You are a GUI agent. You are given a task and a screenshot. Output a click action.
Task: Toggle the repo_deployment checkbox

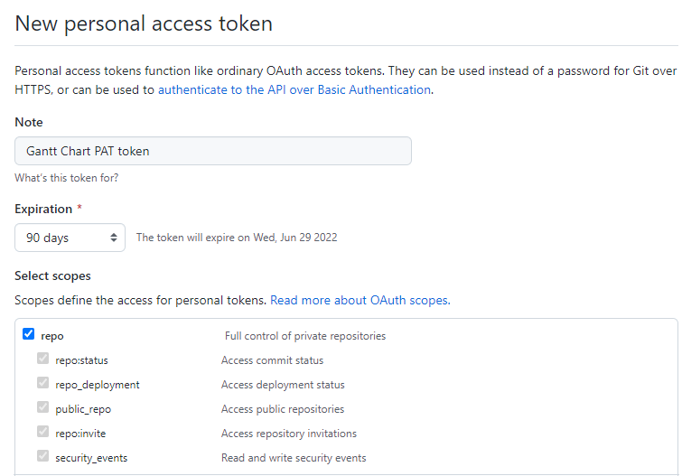pos(42,384)
